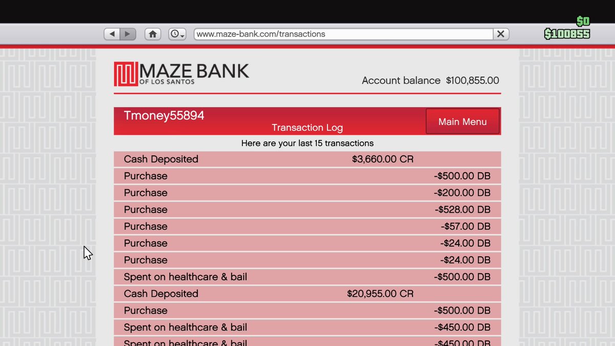
Task: Click the Maze Bank logo
Action: pos(181,74)
